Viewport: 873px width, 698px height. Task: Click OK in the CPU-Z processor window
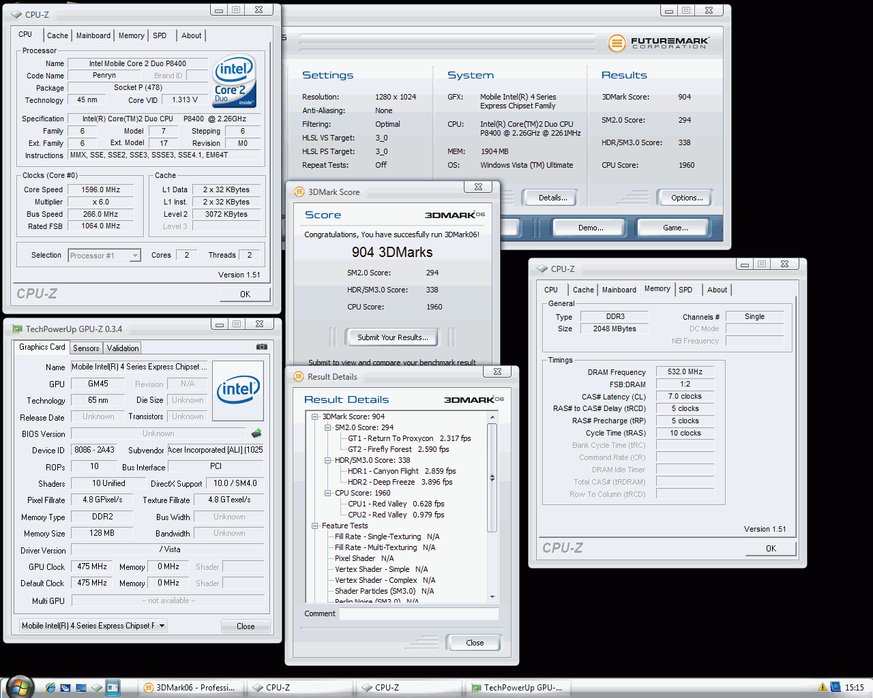point(245,294)
